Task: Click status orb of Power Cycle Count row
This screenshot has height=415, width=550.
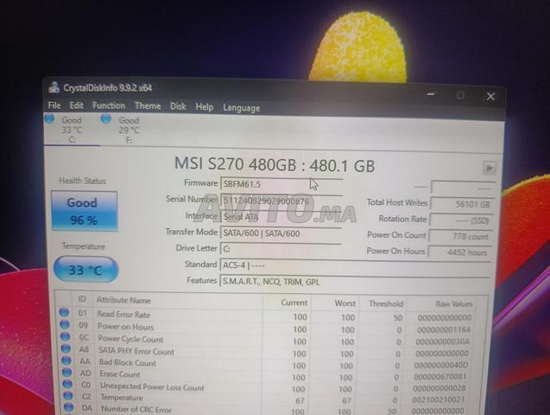Action: [x=65, y=336]
